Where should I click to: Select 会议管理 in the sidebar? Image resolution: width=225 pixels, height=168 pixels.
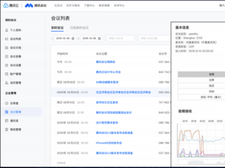point(16,112)
